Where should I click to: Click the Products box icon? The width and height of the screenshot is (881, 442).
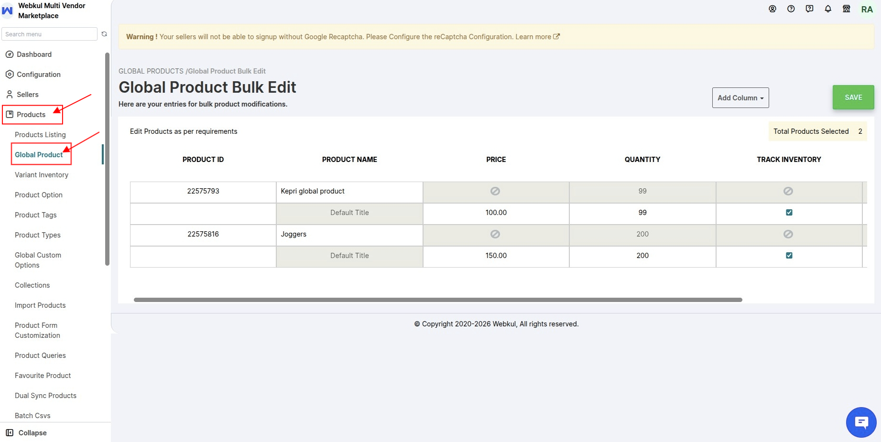coord(10,115)
